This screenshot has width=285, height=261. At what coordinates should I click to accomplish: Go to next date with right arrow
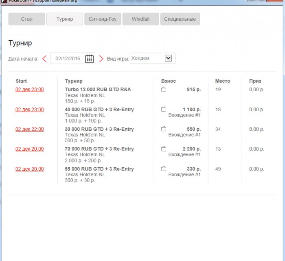[101, 59]
